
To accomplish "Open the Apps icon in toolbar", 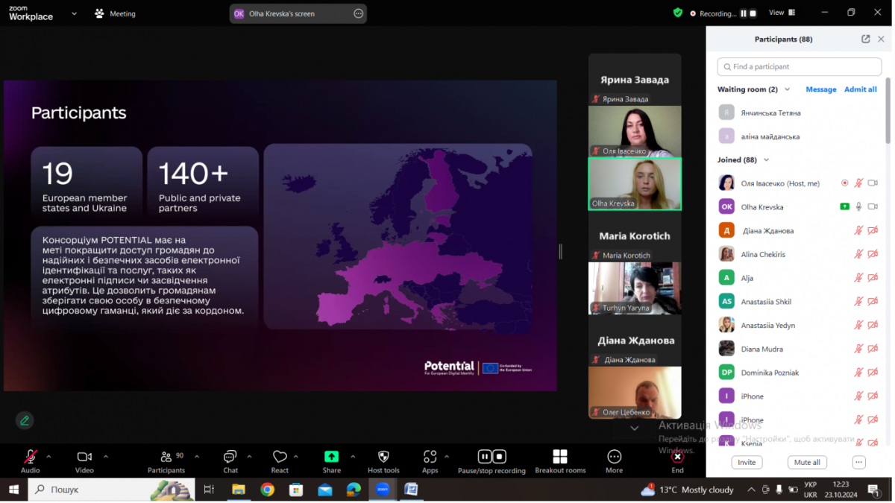I will [430, 457].
